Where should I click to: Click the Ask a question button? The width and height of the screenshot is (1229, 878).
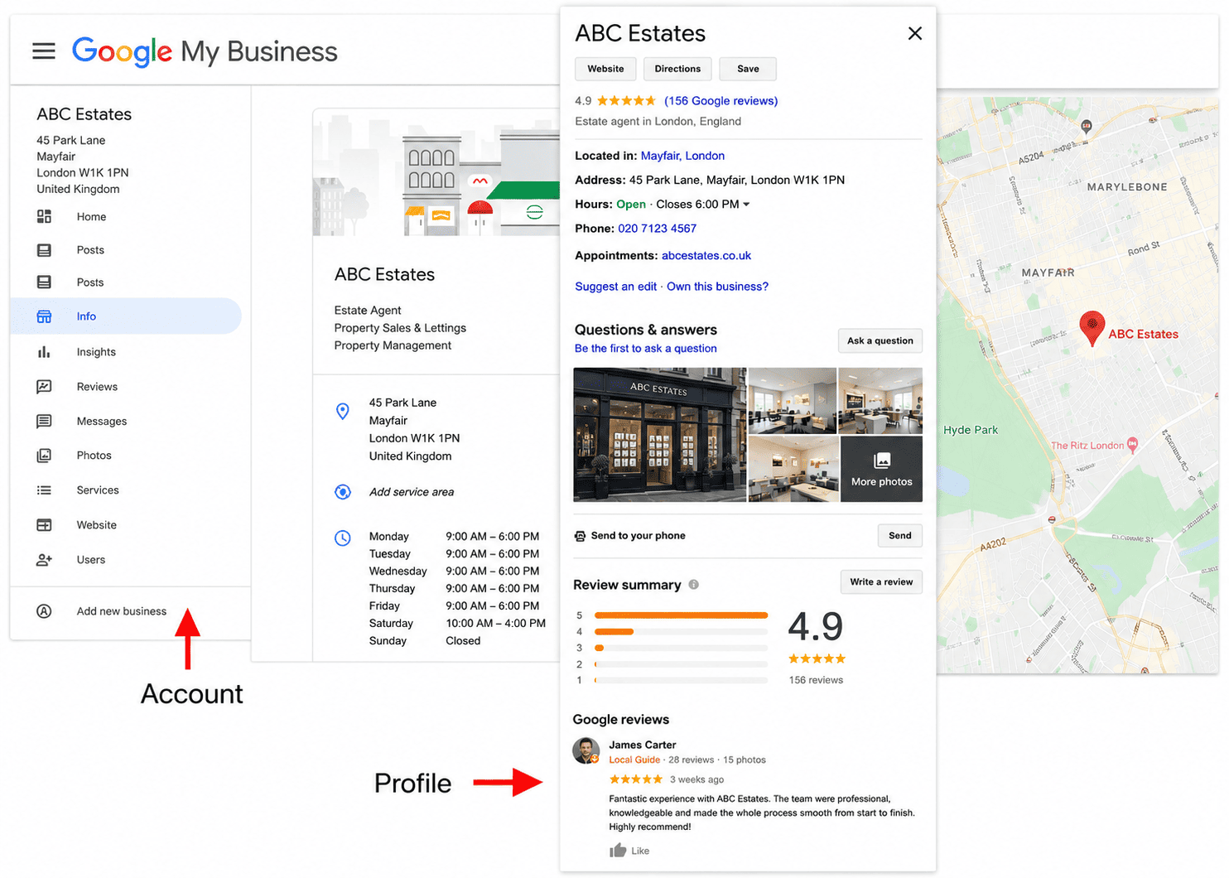[880, 340]
